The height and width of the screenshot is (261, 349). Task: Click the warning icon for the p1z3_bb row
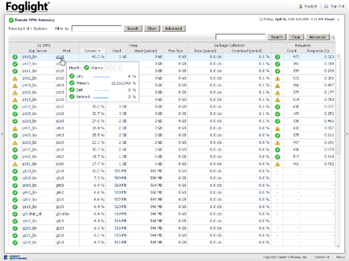(x=15, y=100)
